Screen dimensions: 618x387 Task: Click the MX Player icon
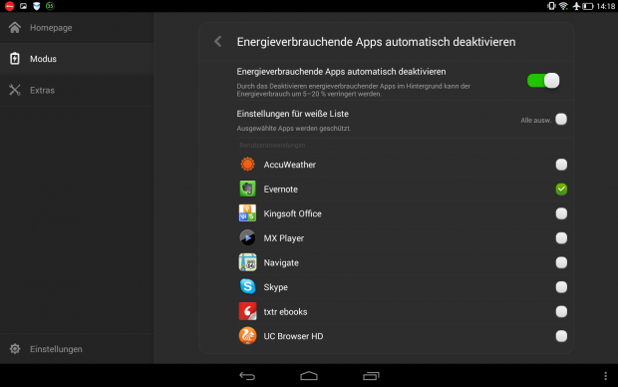click(x=247, y=237)
